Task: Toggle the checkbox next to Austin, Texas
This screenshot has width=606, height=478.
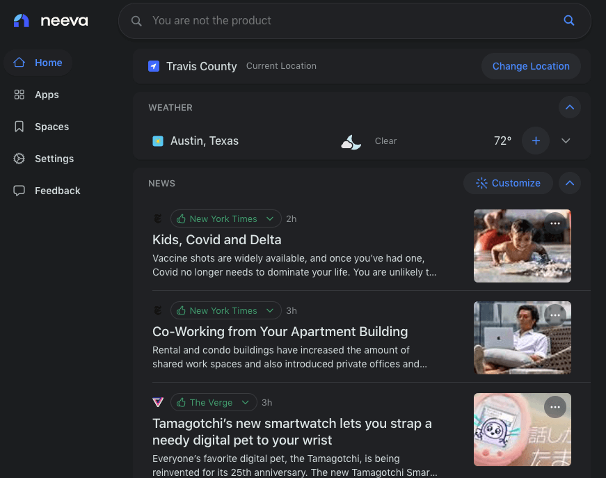Action: click(157, 141)
